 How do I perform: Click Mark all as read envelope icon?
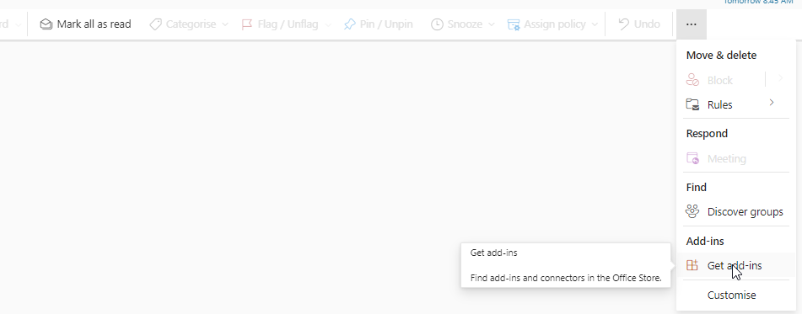point(46,24)
